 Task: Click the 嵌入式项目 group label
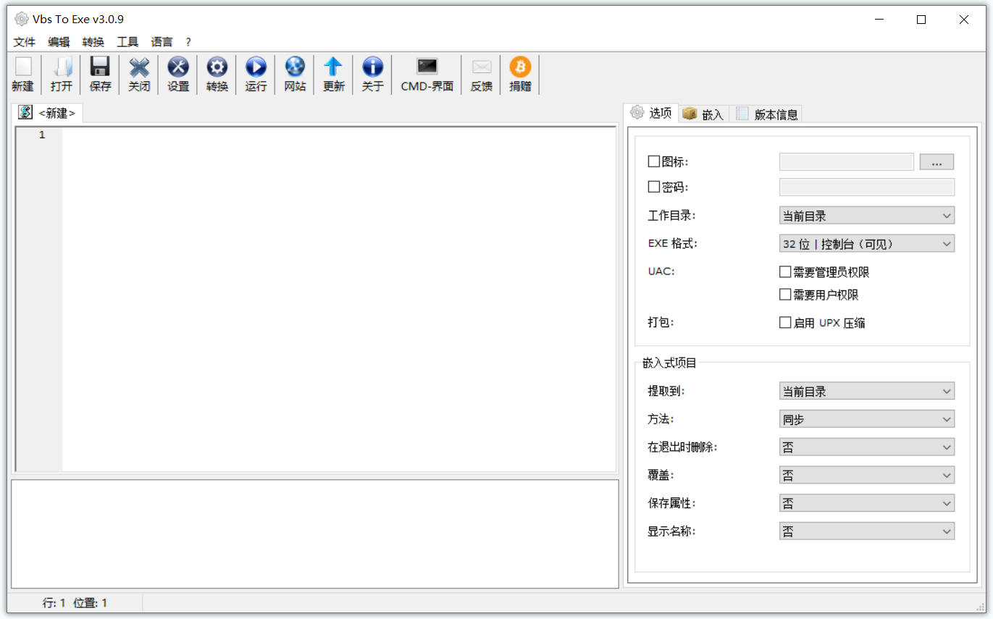click(x=669, y=363)
